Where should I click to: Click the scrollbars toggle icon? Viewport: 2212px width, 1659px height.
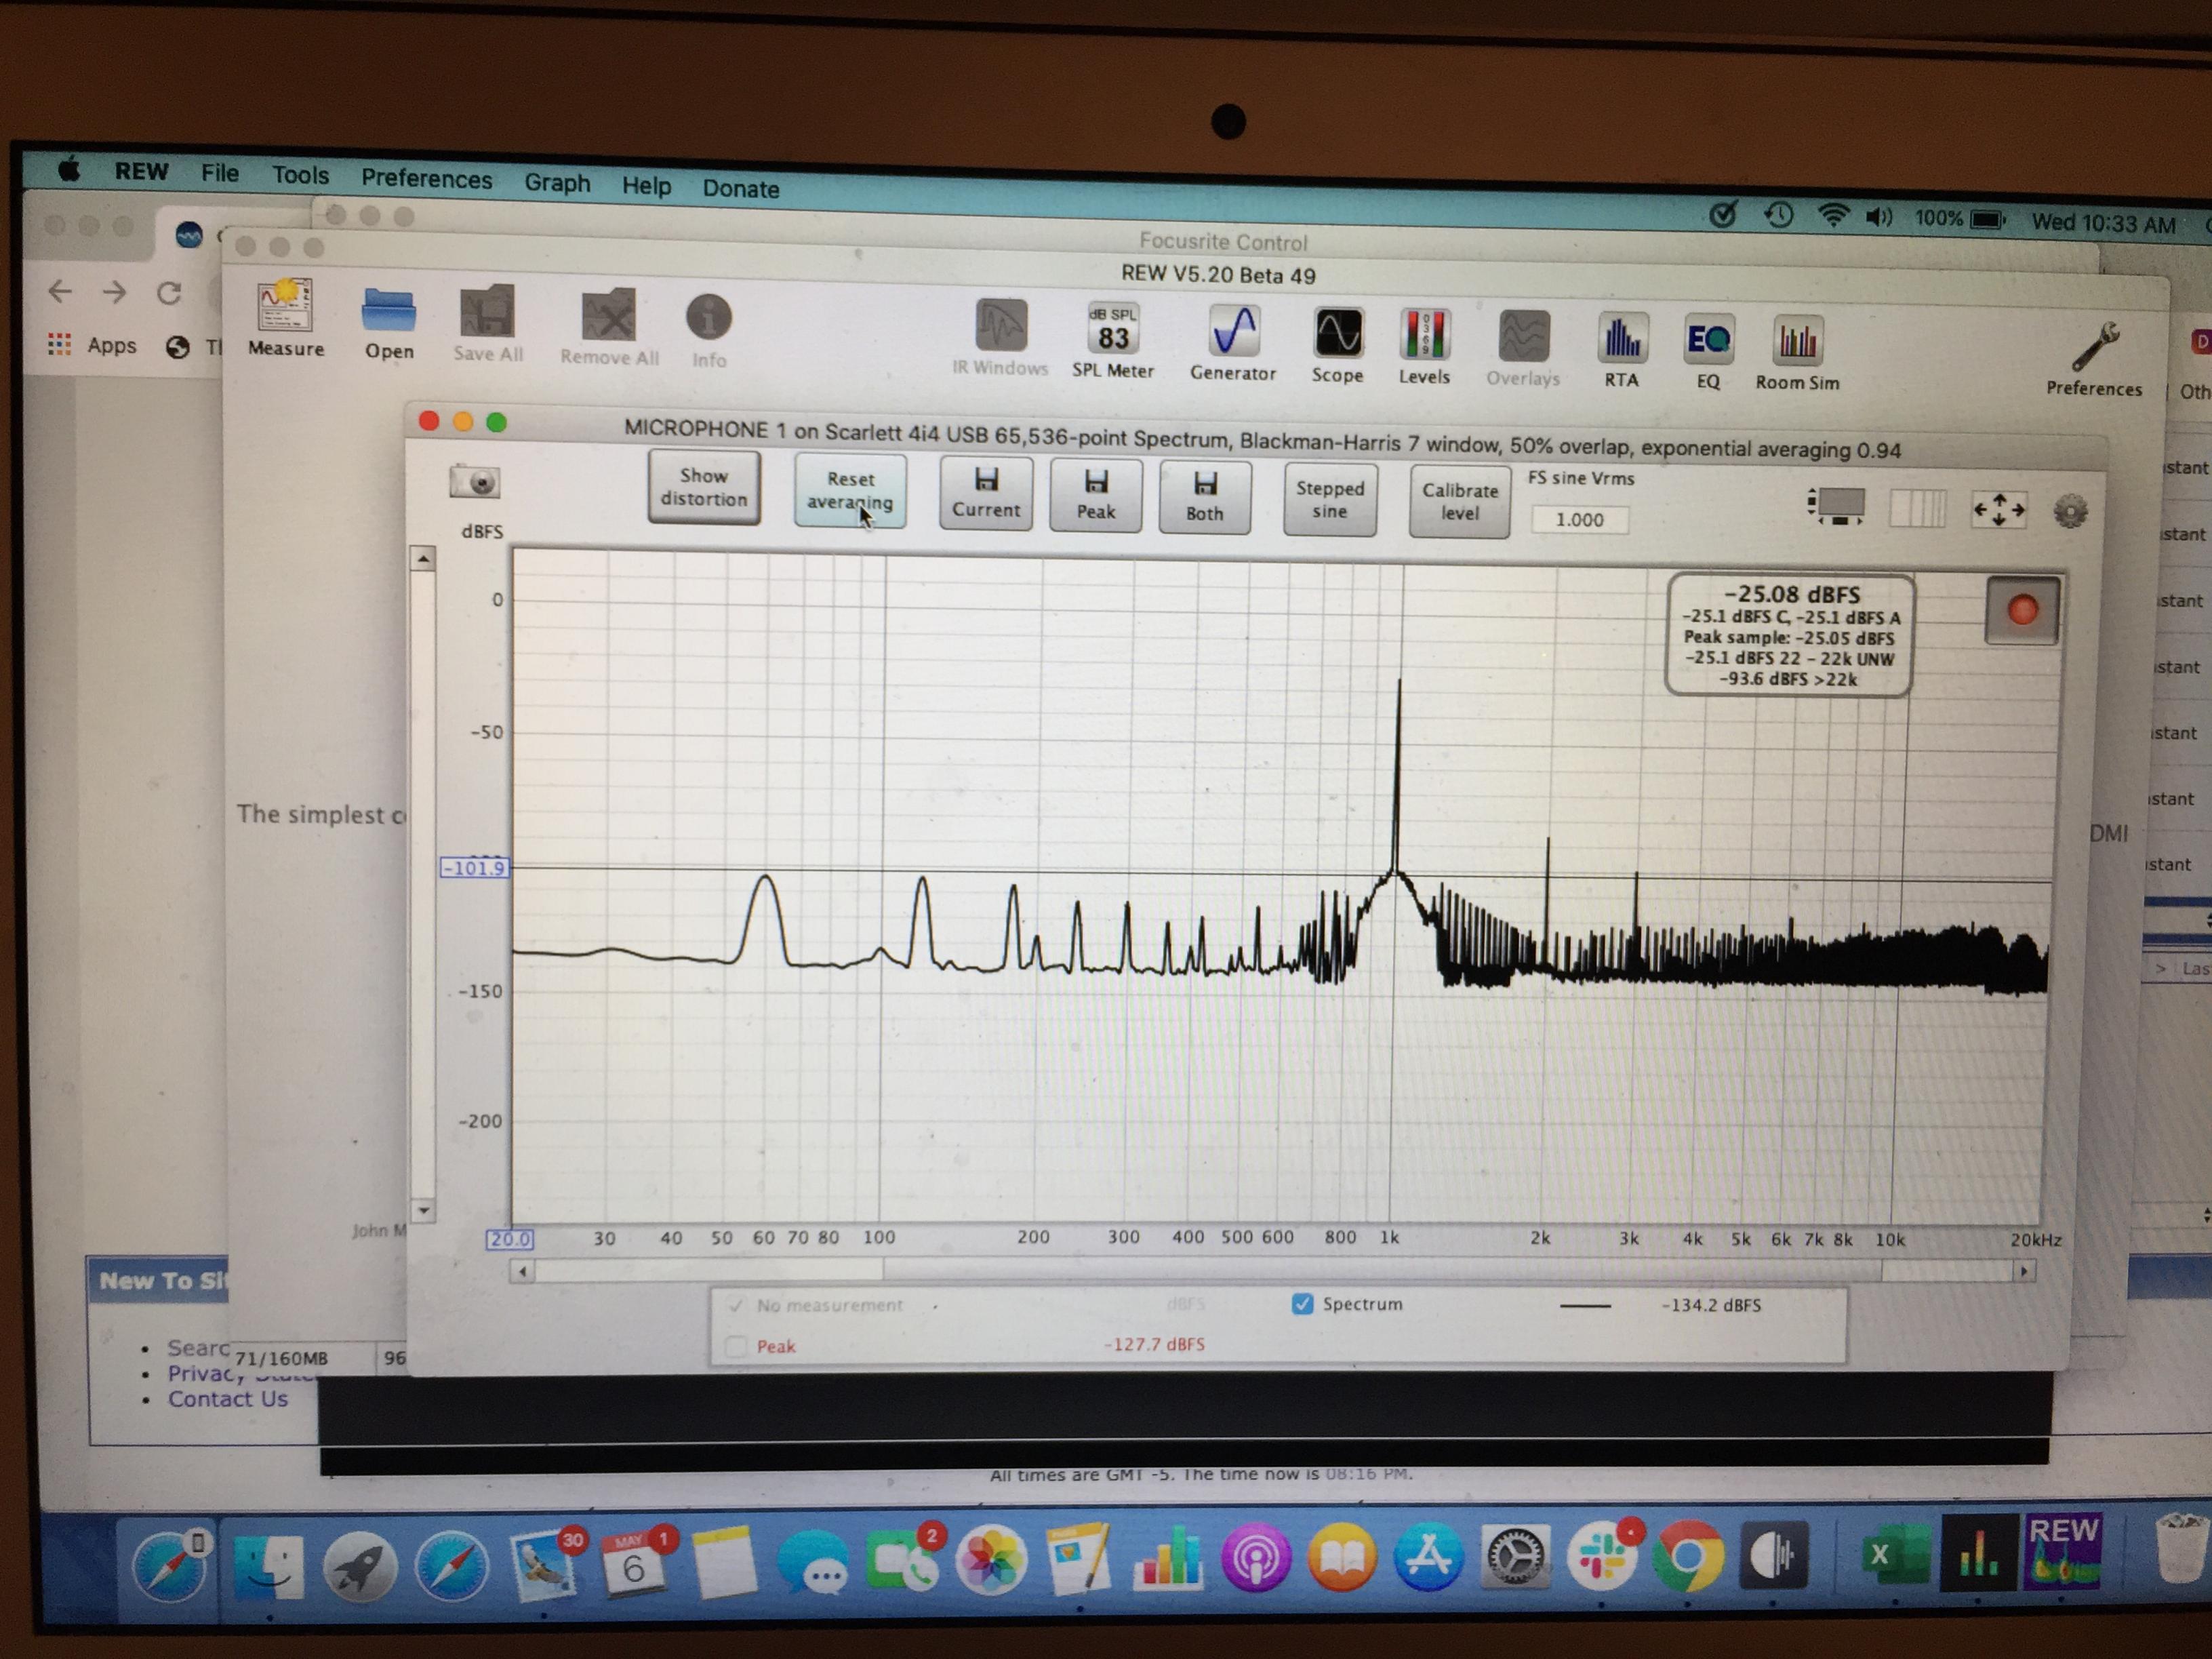click(1837, 506)
